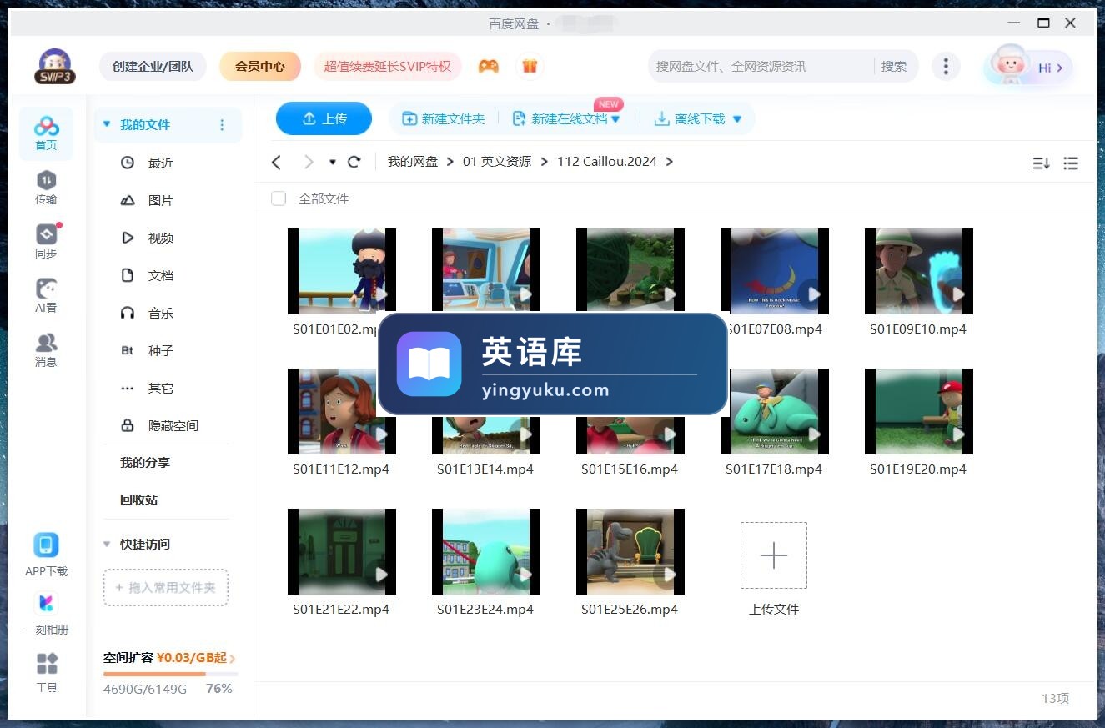
Task: Select the S01E09E10.mp4 thumbnail
Action: 919,271
